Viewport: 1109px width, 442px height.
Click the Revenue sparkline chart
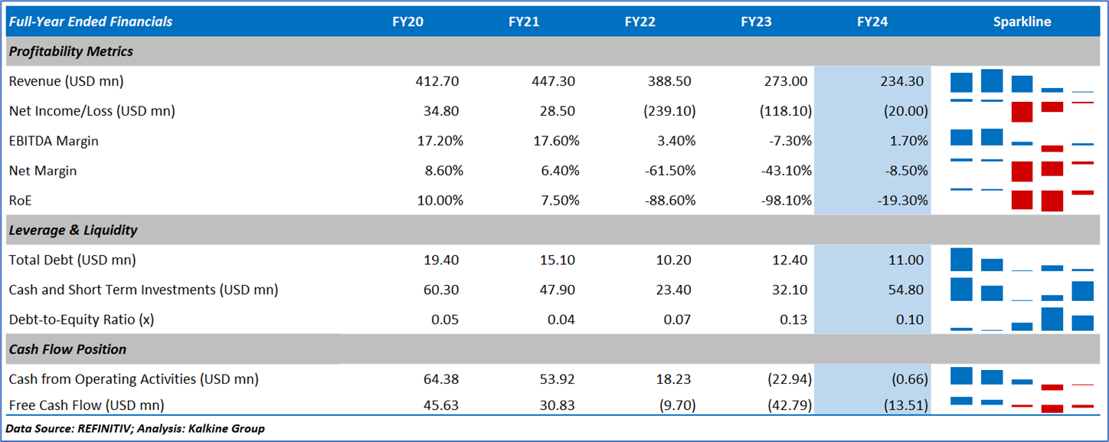point(1022,82)
